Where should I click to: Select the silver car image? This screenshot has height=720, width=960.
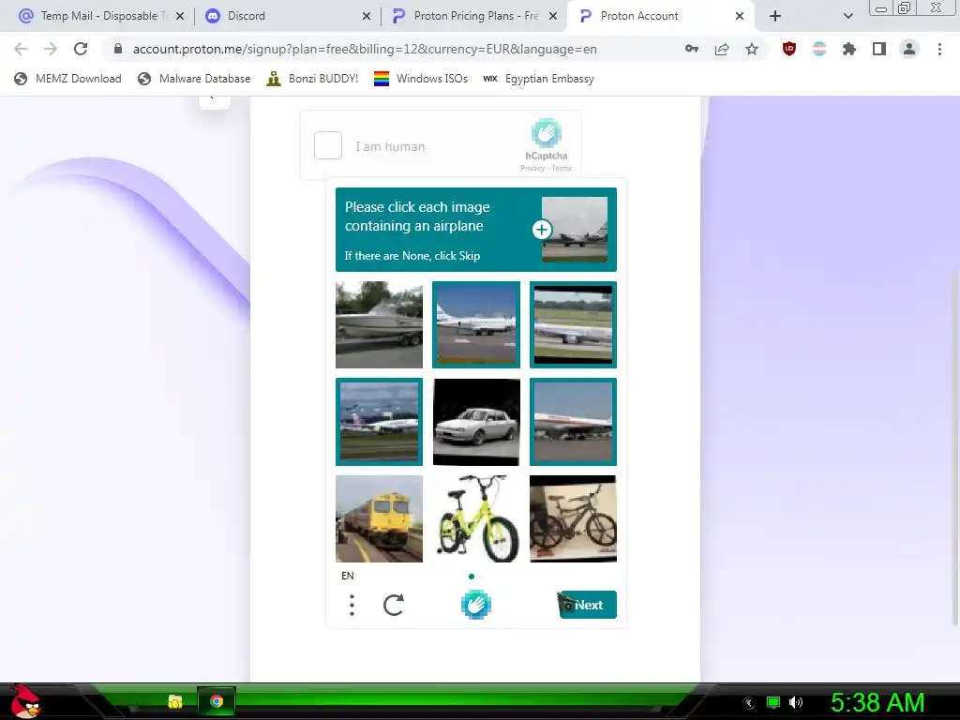pyautogui.click(x=476, y=422)
